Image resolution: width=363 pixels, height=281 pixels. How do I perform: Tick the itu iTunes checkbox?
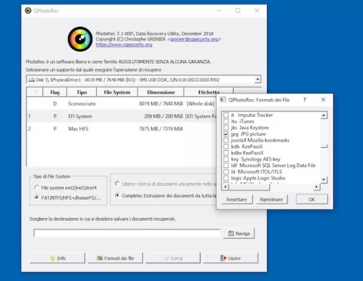[x=226, y=121]
